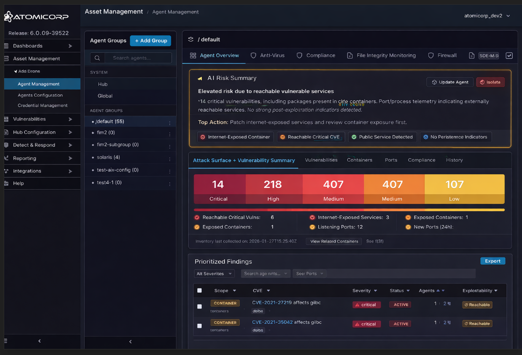This screenshot has height=355, width=522.
Task: Click the Dashboards sidebar icon
Action: (x=7, y=46)
